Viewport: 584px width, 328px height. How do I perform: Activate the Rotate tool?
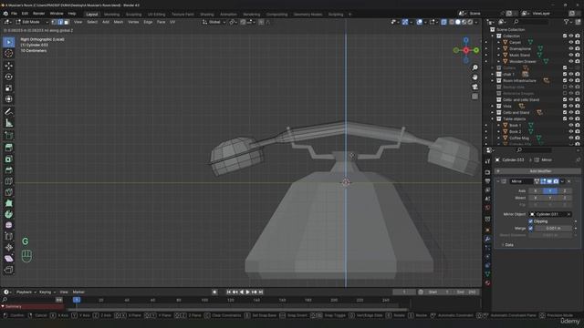point(8,77)
